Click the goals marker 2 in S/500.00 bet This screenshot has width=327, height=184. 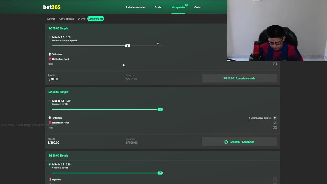coord(160,109)
